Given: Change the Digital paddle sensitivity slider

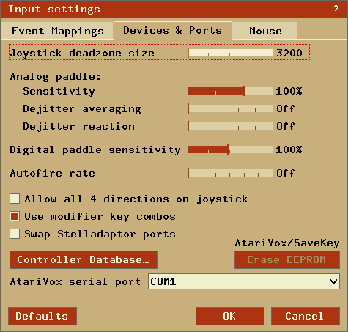Looking at the screenshot, I should tap(230, 150).
